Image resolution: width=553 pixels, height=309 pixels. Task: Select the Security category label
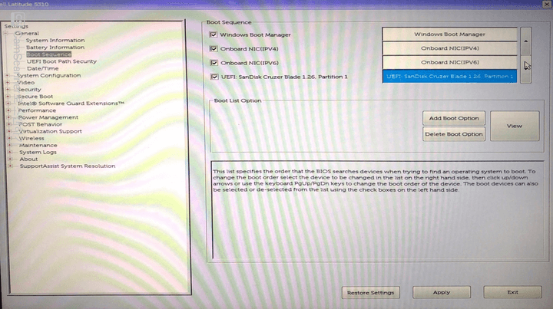click(x=29, y=90)
